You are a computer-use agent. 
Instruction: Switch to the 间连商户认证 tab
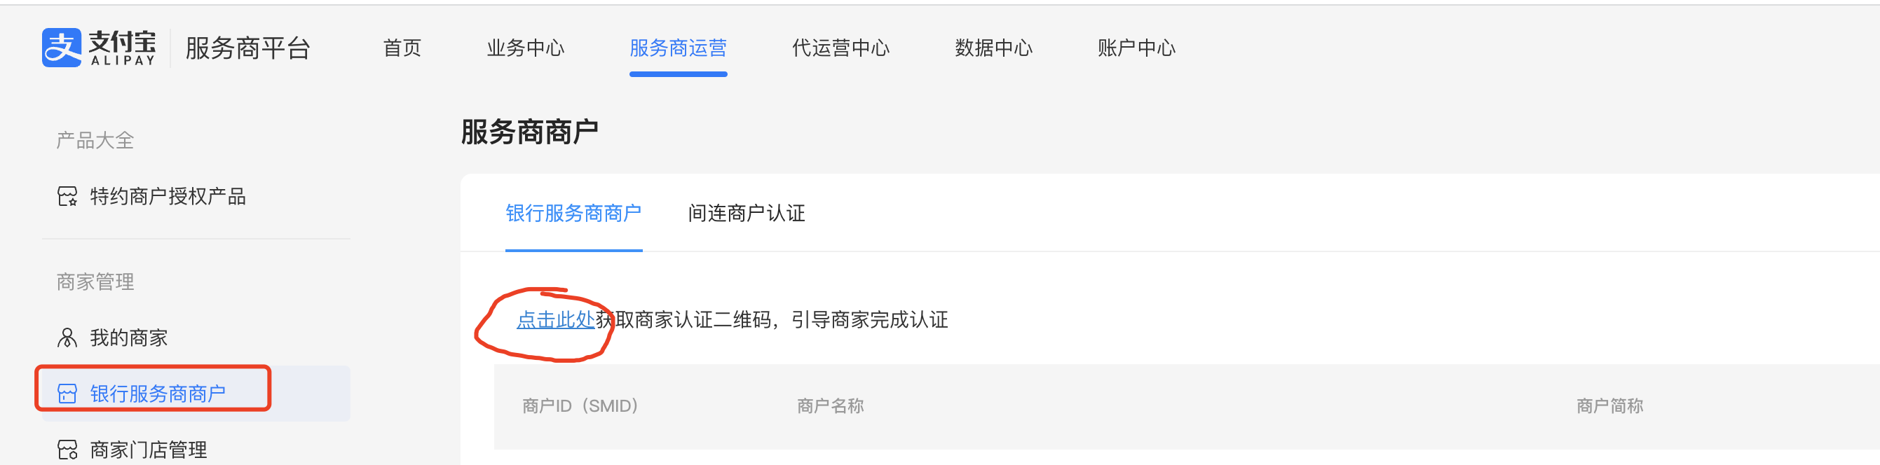coord(746,214)
